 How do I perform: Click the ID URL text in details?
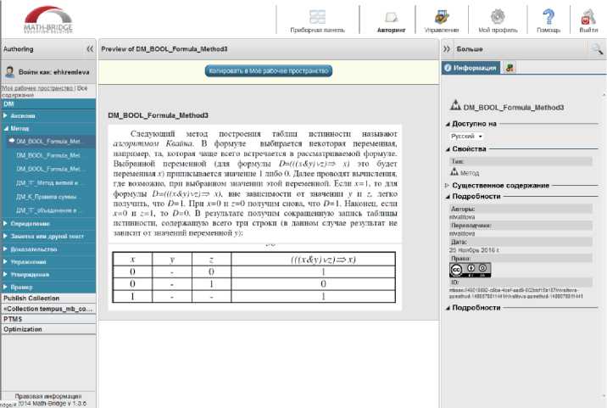[516, 293]
